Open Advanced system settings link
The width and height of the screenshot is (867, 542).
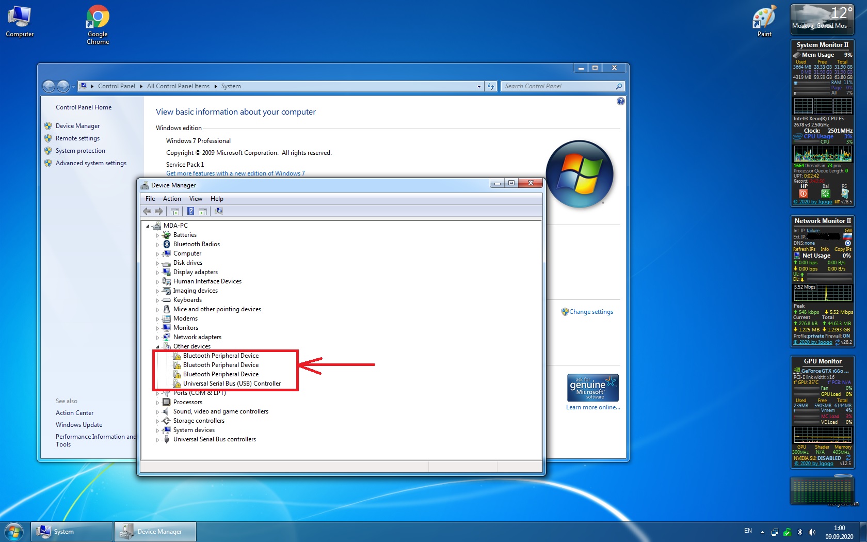point(91,163)
